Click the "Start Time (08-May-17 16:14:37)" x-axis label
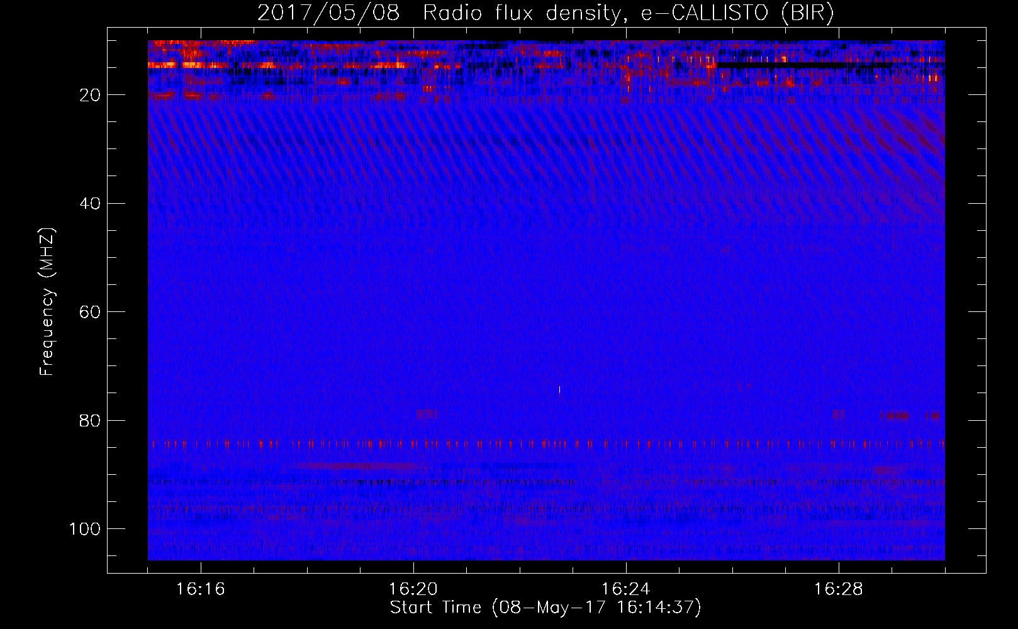The width and height of the screenshot is (1018, 629). pyautogui.click(x=545, y=608)
